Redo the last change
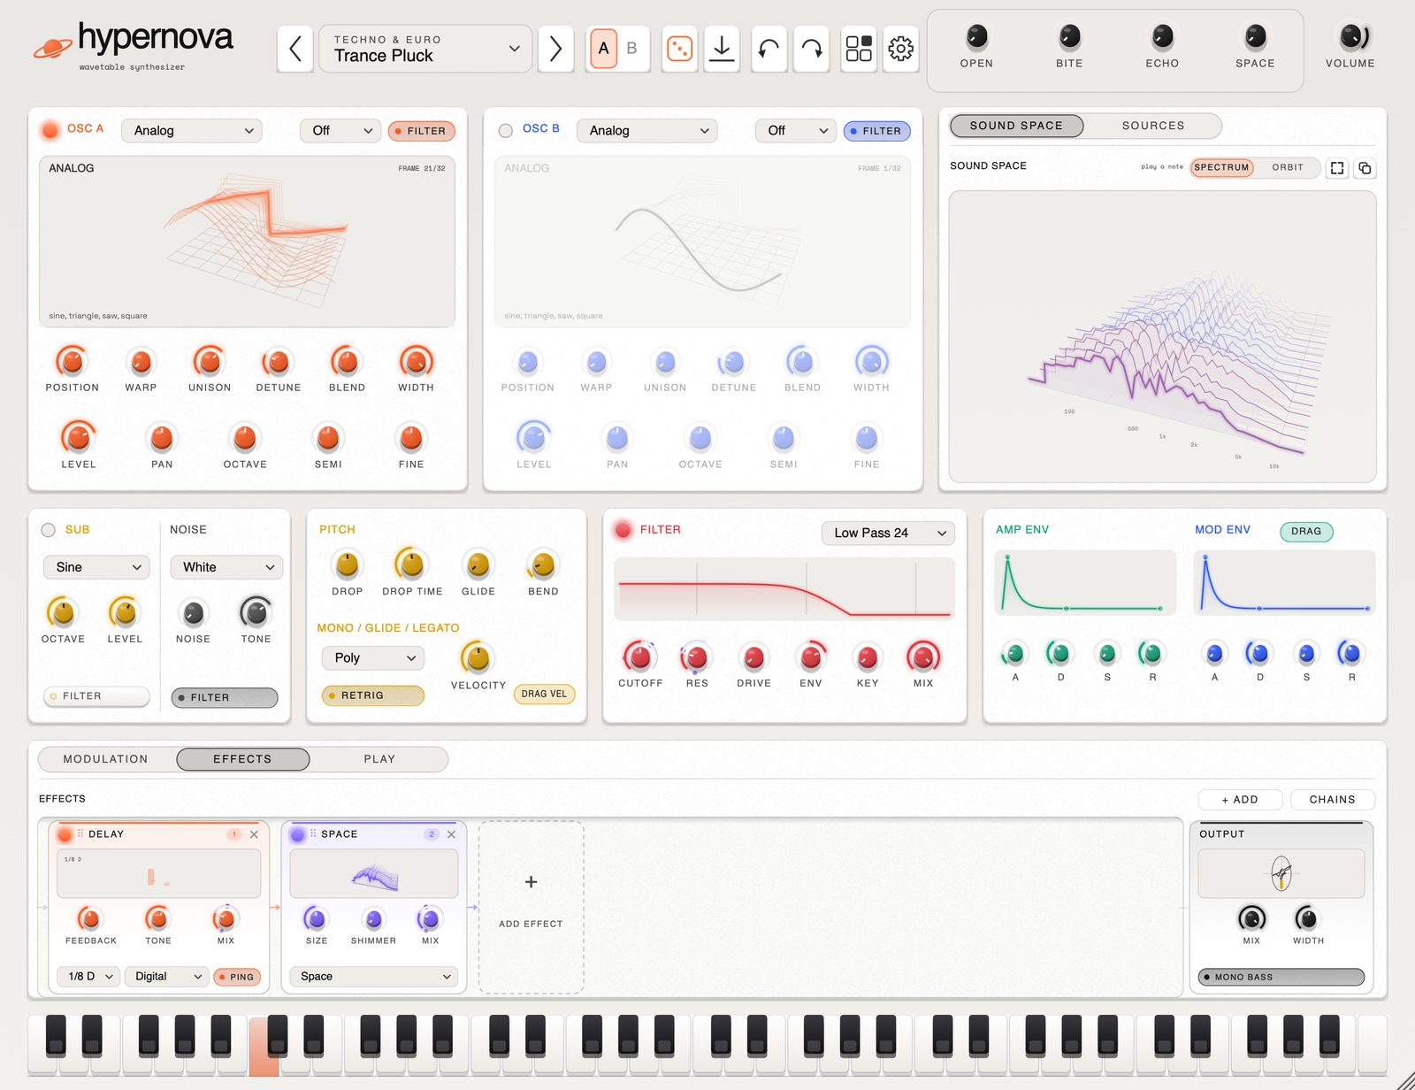This screenshot has height=1090, width=1415. point(812,49)
